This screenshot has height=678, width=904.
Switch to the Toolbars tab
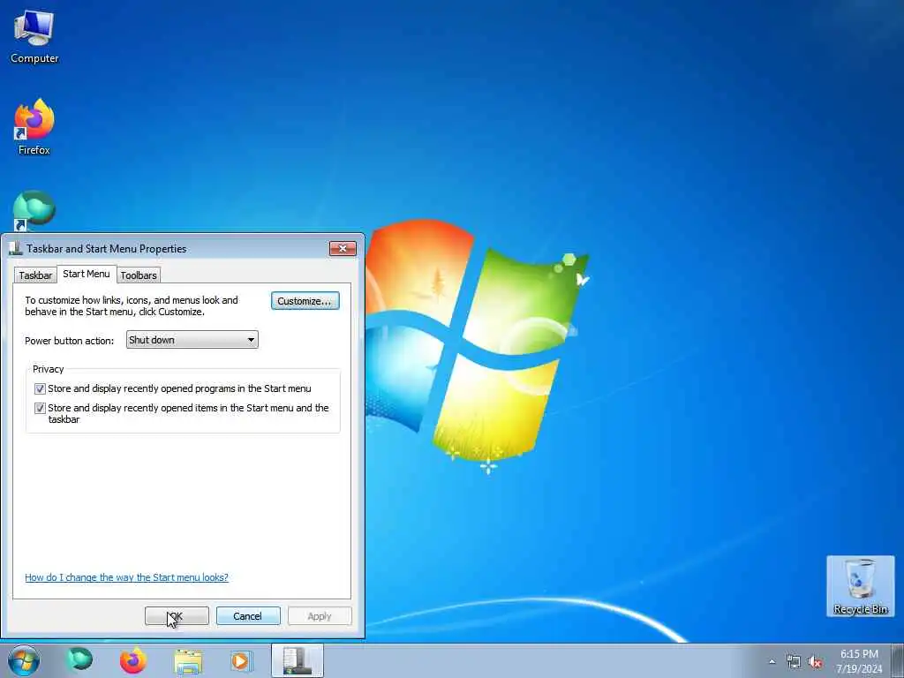click(139, 275)
